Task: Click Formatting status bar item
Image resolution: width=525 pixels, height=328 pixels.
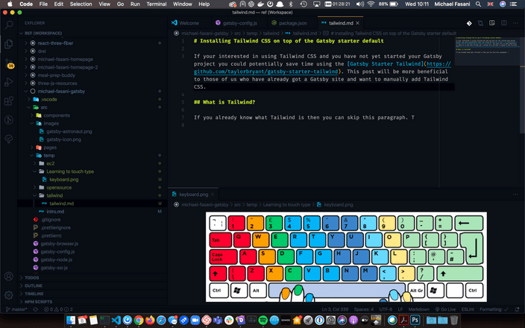Action: [494, 309]
